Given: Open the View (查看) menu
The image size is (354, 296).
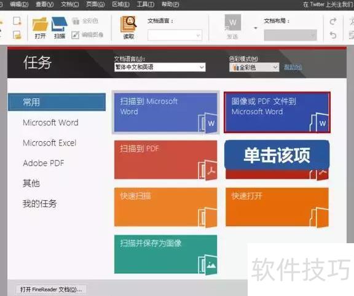Looking at the screenshot, I should [44, 4].
